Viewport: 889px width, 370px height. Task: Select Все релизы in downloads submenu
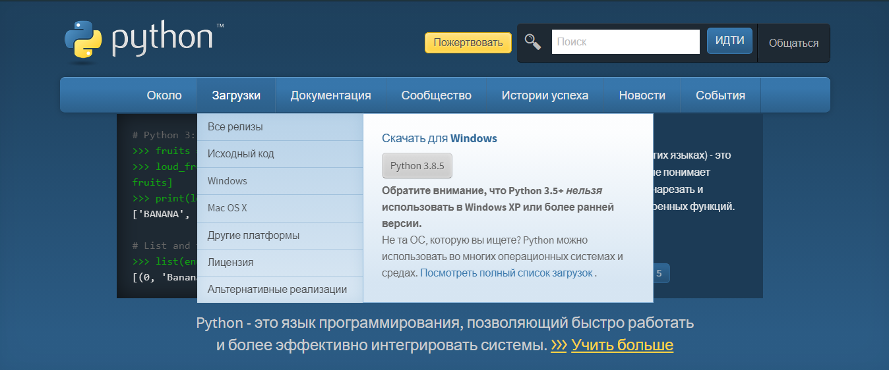[235, 126]
